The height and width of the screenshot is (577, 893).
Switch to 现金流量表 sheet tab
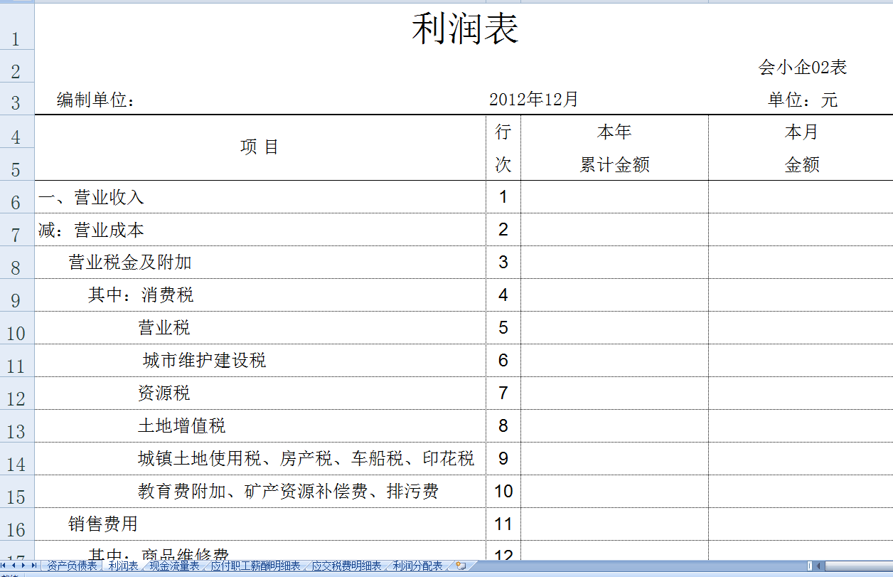click(x=174, y=566)
